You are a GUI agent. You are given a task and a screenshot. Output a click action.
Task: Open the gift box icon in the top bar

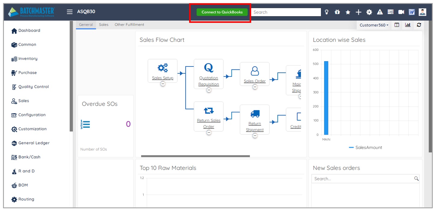click(337, 12)
